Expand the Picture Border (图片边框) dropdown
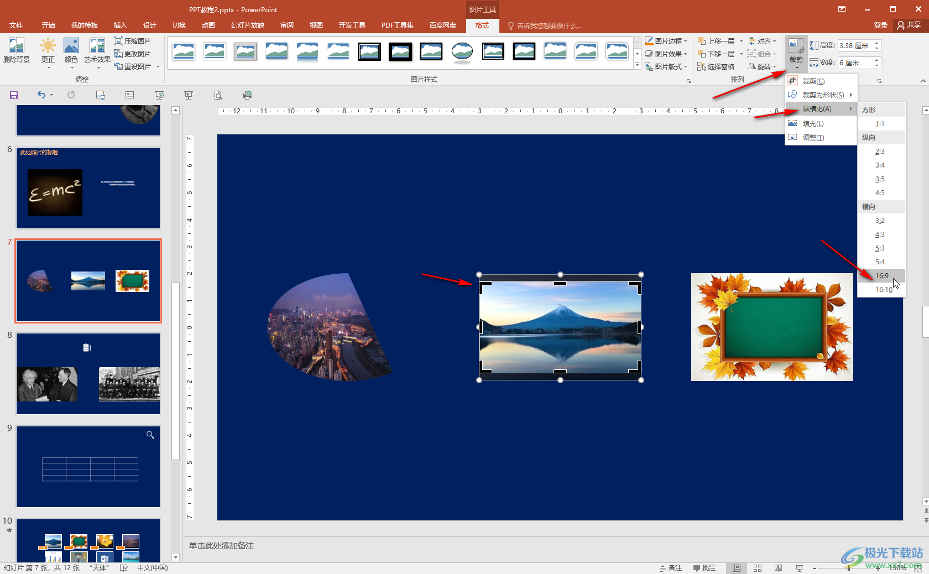This screenshot has width=929, height=574. (x=666, y=41)
